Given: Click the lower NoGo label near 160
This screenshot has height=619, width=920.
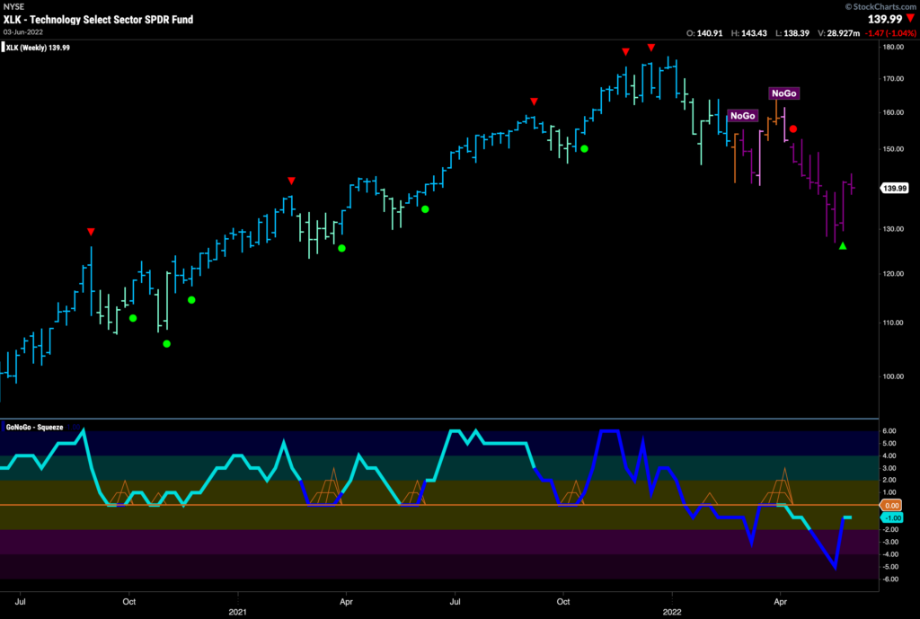Looking at the screenshot, I should (x=742, y=116).
